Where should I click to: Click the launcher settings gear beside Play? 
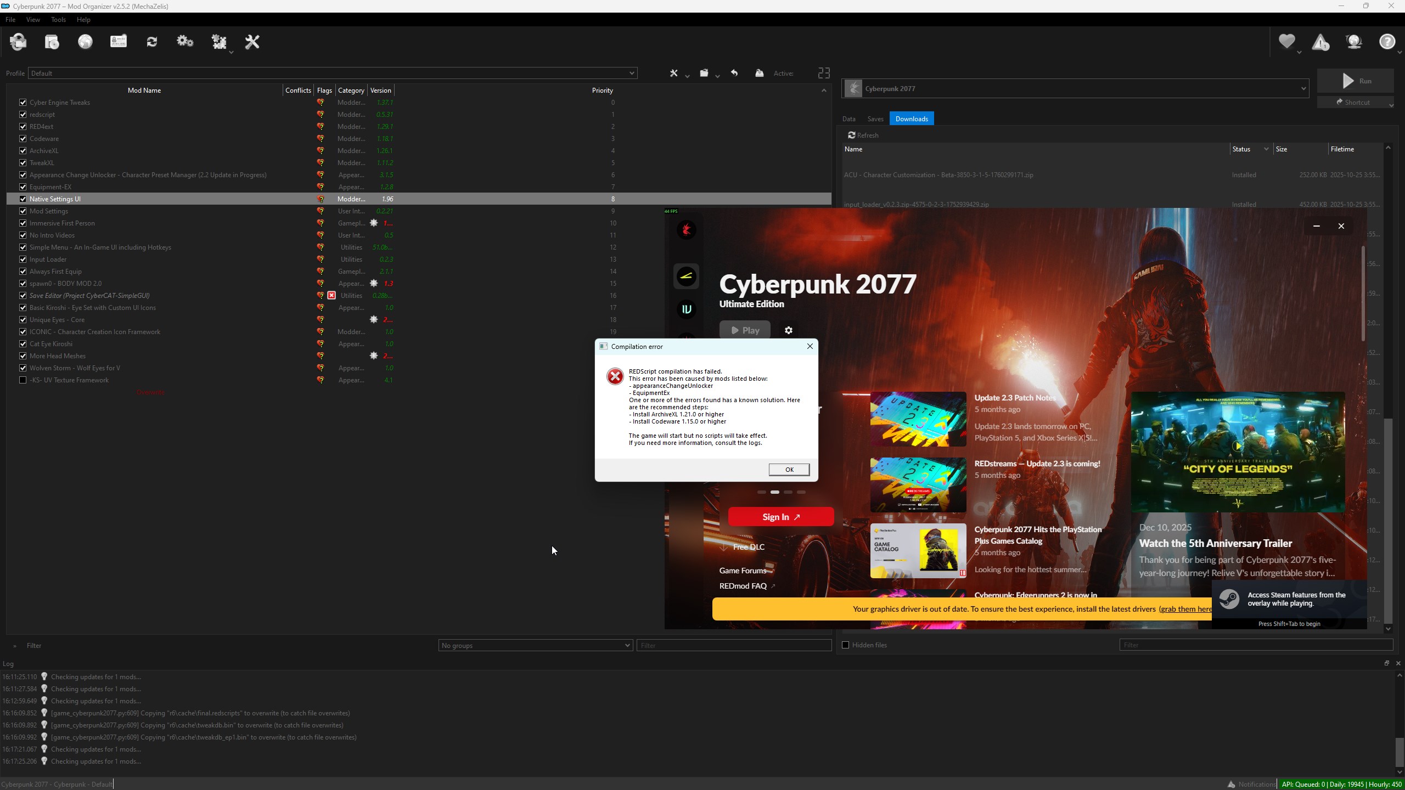(x=789, y=330)
